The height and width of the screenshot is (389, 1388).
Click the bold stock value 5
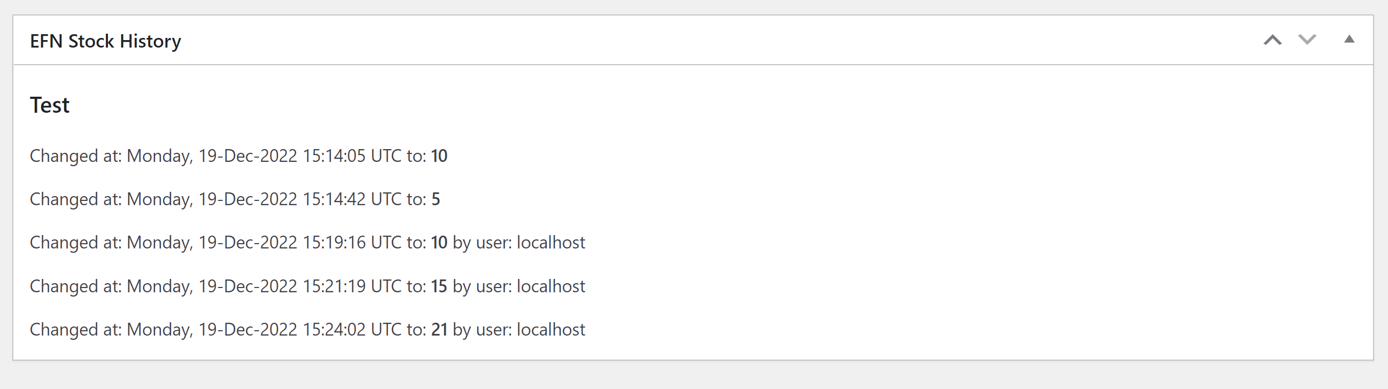click(x=436, y=199)
